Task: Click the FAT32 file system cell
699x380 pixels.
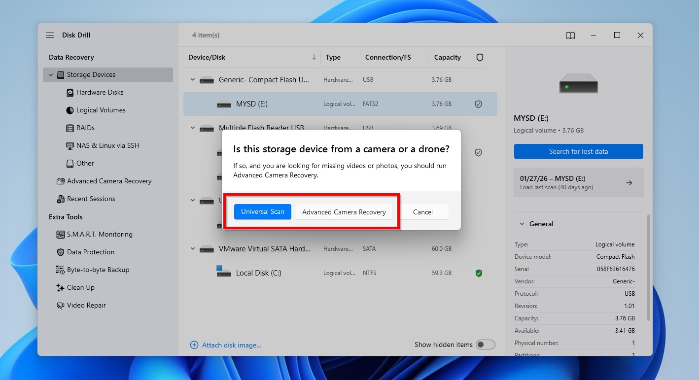Action: click(x=370, y=104)
